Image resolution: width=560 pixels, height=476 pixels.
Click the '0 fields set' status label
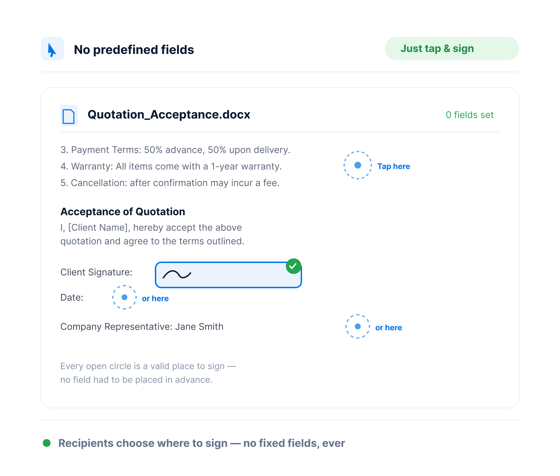point(470,115)
